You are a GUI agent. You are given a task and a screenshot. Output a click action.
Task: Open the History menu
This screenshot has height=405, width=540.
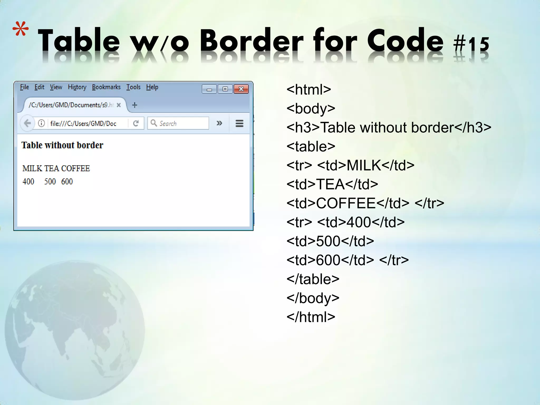tap(77, 87)
